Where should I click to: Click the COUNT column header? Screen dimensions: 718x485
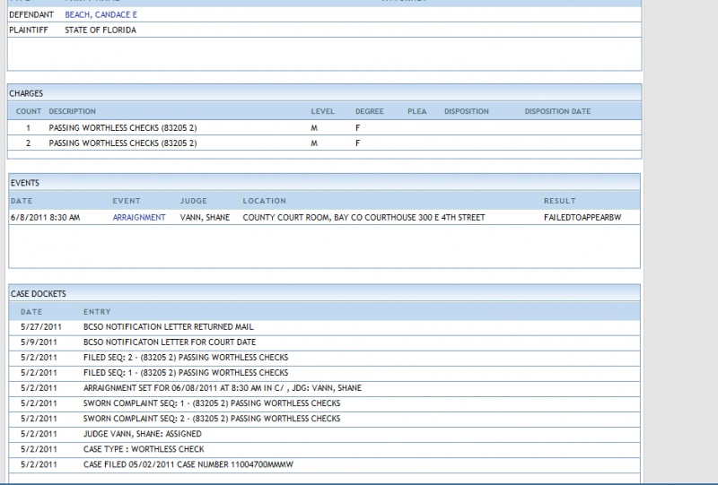[x=29, y=111]
